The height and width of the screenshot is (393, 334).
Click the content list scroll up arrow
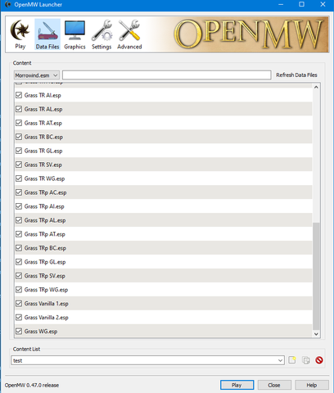pos(316,88)
